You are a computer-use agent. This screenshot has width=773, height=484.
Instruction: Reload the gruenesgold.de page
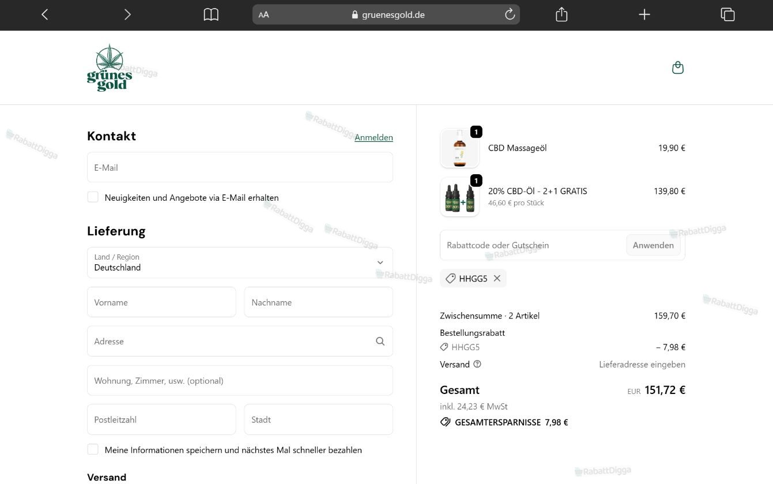(x=510, y=14)
